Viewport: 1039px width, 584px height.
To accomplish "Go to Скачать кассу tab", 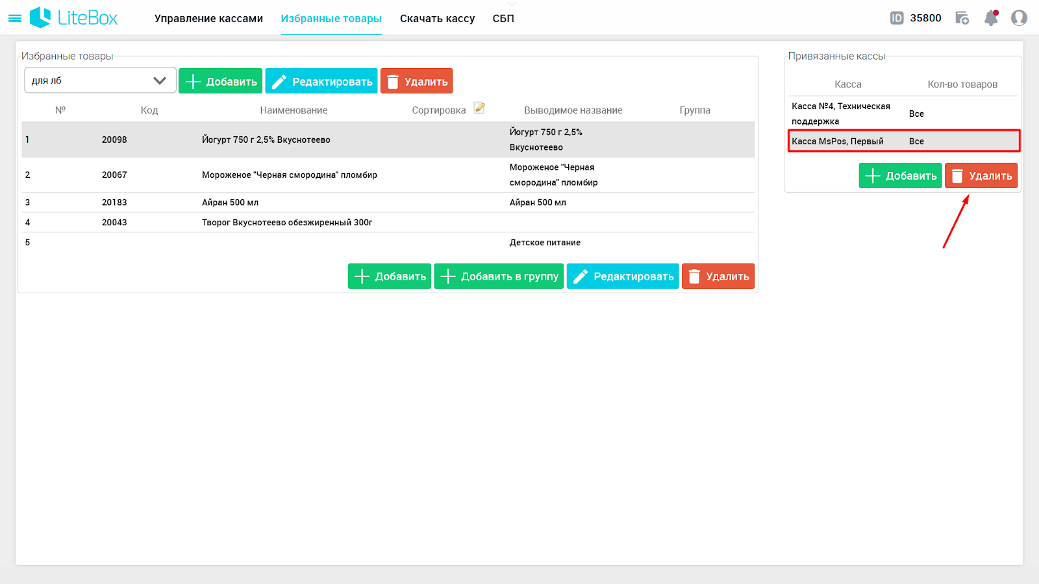I will pos(437,18).
